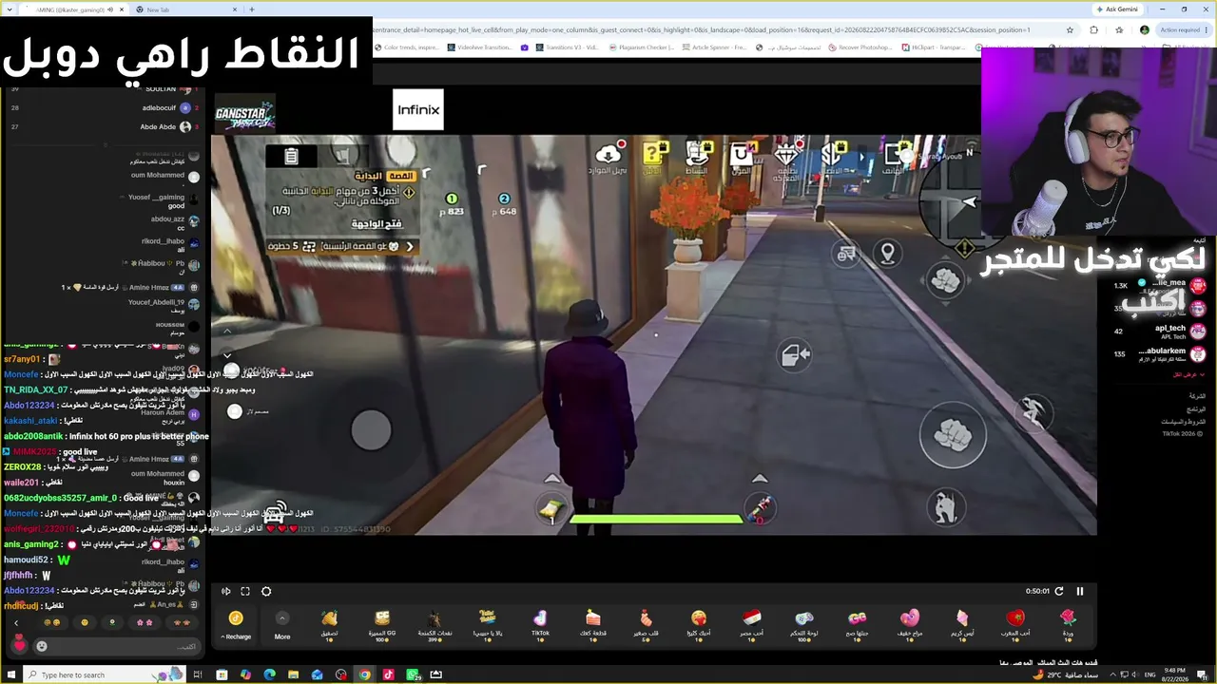Image resolution: width=1217 pixels, height=684 pixels.
Task: Send the 'GG المميزة' gift
Action: (382, 624)
